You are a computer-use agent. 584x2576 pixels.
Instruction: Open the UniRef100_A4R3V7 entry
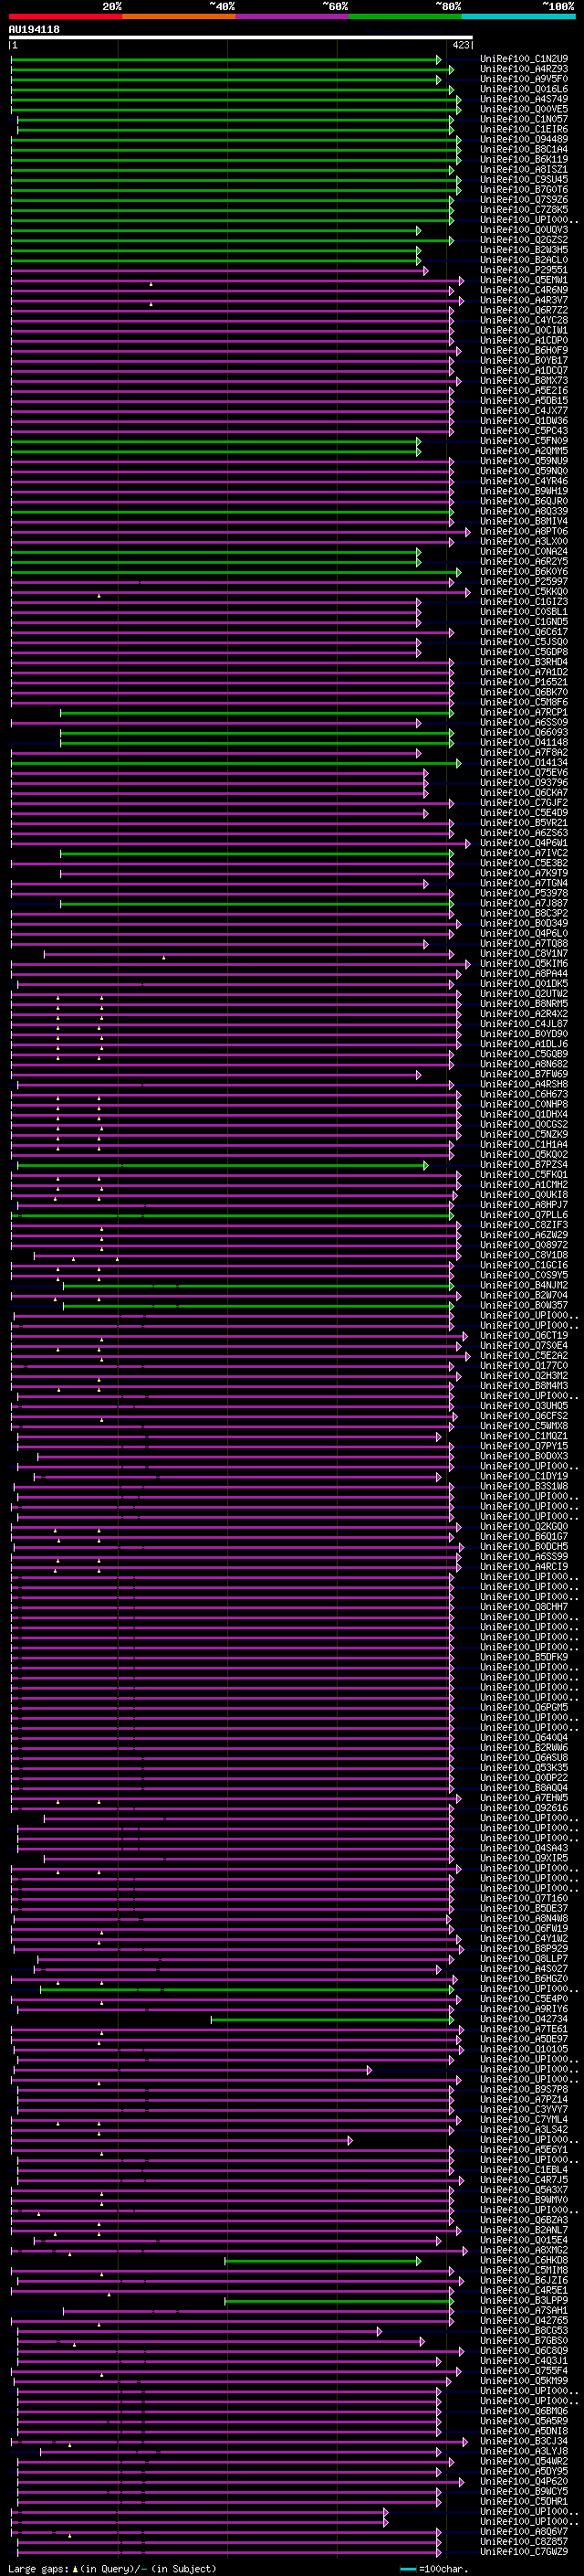point(524,301)
